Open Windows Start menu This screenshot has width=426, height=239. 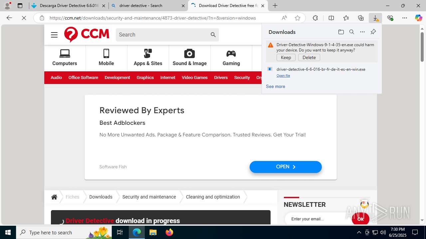click(x=8, y=232)
